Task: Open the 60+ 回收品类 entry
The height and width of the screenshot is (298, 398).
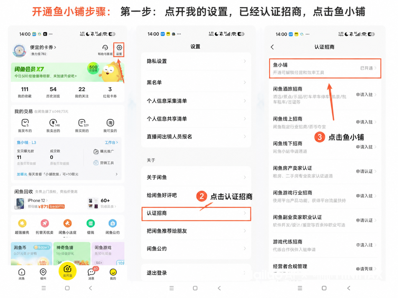Action: pos(102,203)
